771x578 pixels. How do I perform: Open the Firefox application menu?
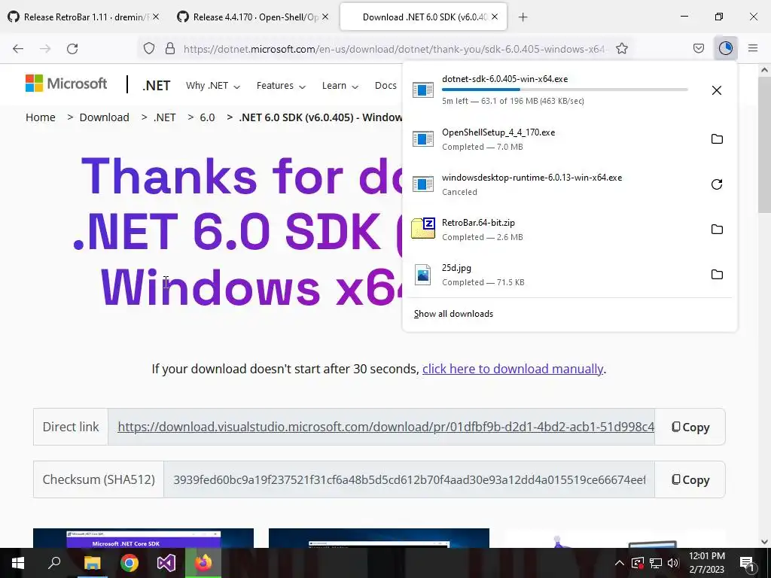click(x=753, y=48)
